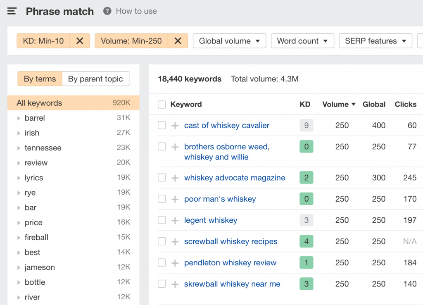Screen dimensions: 423x305
Task: Sort by the Volume column header
Action: (x=339, y=105)
